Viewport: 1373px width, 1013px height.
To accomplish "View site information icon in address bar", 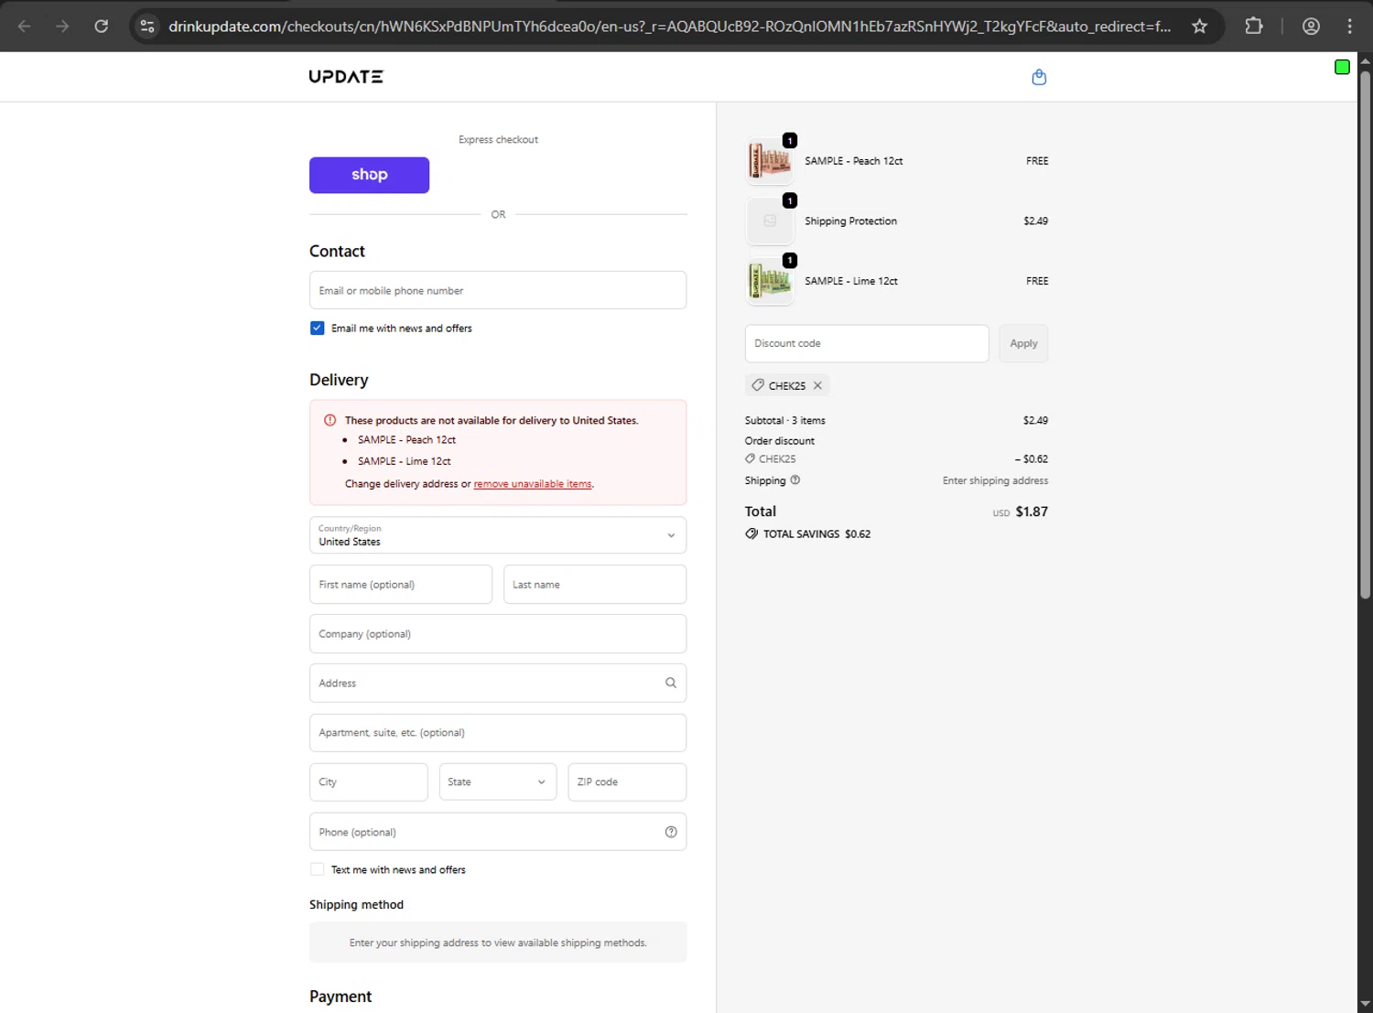I will point(147,27).
